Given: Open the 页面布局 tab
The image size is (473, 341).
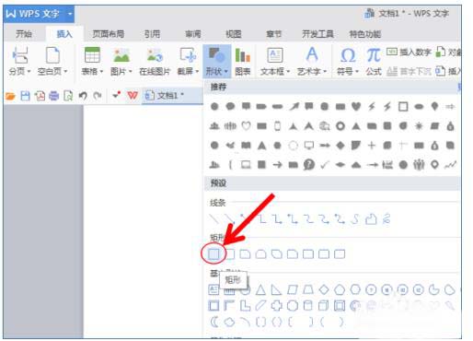Looking at the screenshot, I should (109, 34).
